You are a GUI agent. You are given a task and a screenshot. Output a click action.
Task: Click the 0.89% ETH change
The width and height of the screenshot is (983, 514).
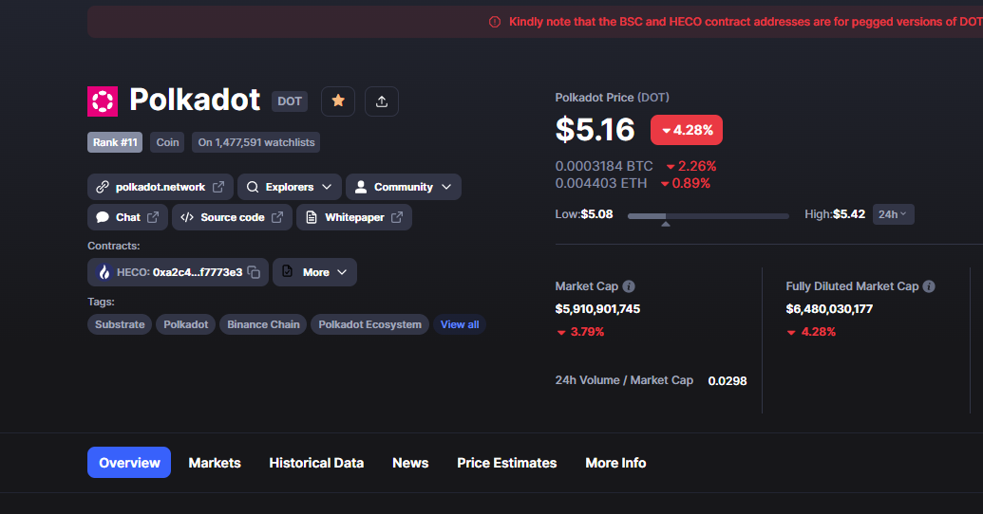(685, 183)
